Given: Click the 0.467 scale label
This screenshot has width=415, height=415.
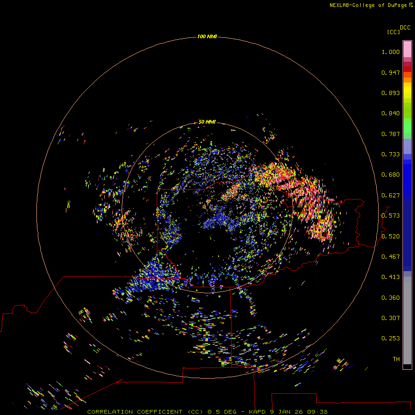Looking at the screenshot, I should click(391, 257).
